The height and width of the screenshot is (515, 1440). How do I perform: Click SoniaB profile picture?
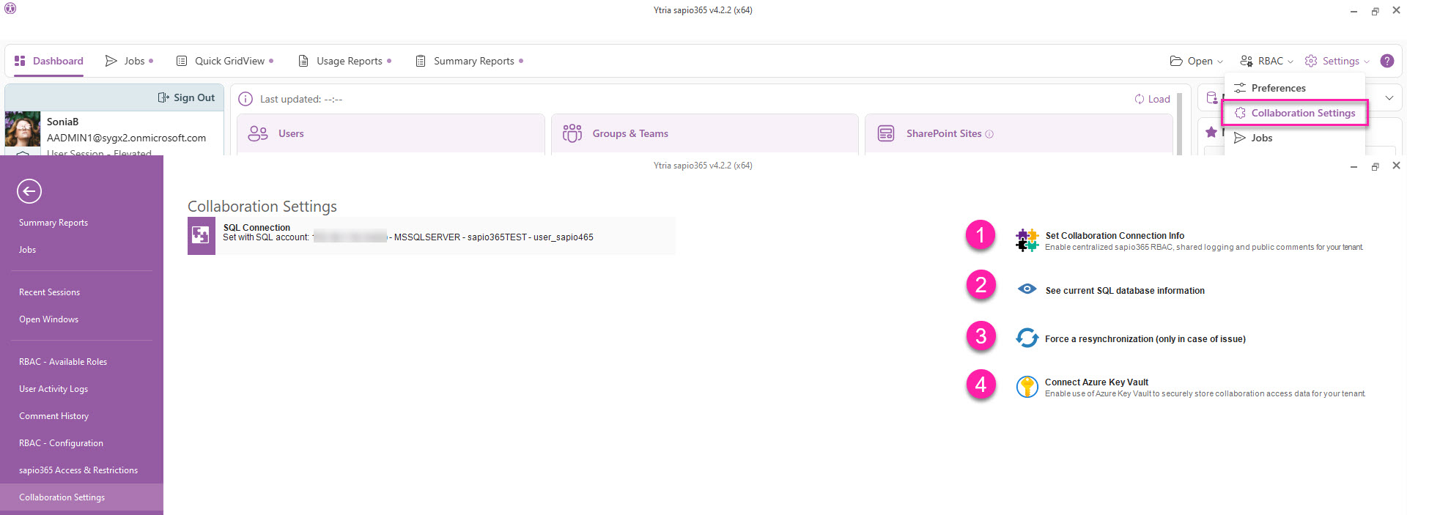[23, 130]
